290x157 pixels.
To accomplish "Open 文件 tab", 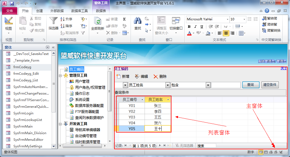I will [10, 11].
